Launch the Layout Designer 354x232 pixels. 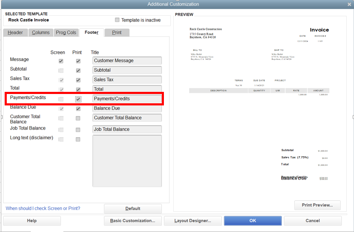[x=193, y=221]
